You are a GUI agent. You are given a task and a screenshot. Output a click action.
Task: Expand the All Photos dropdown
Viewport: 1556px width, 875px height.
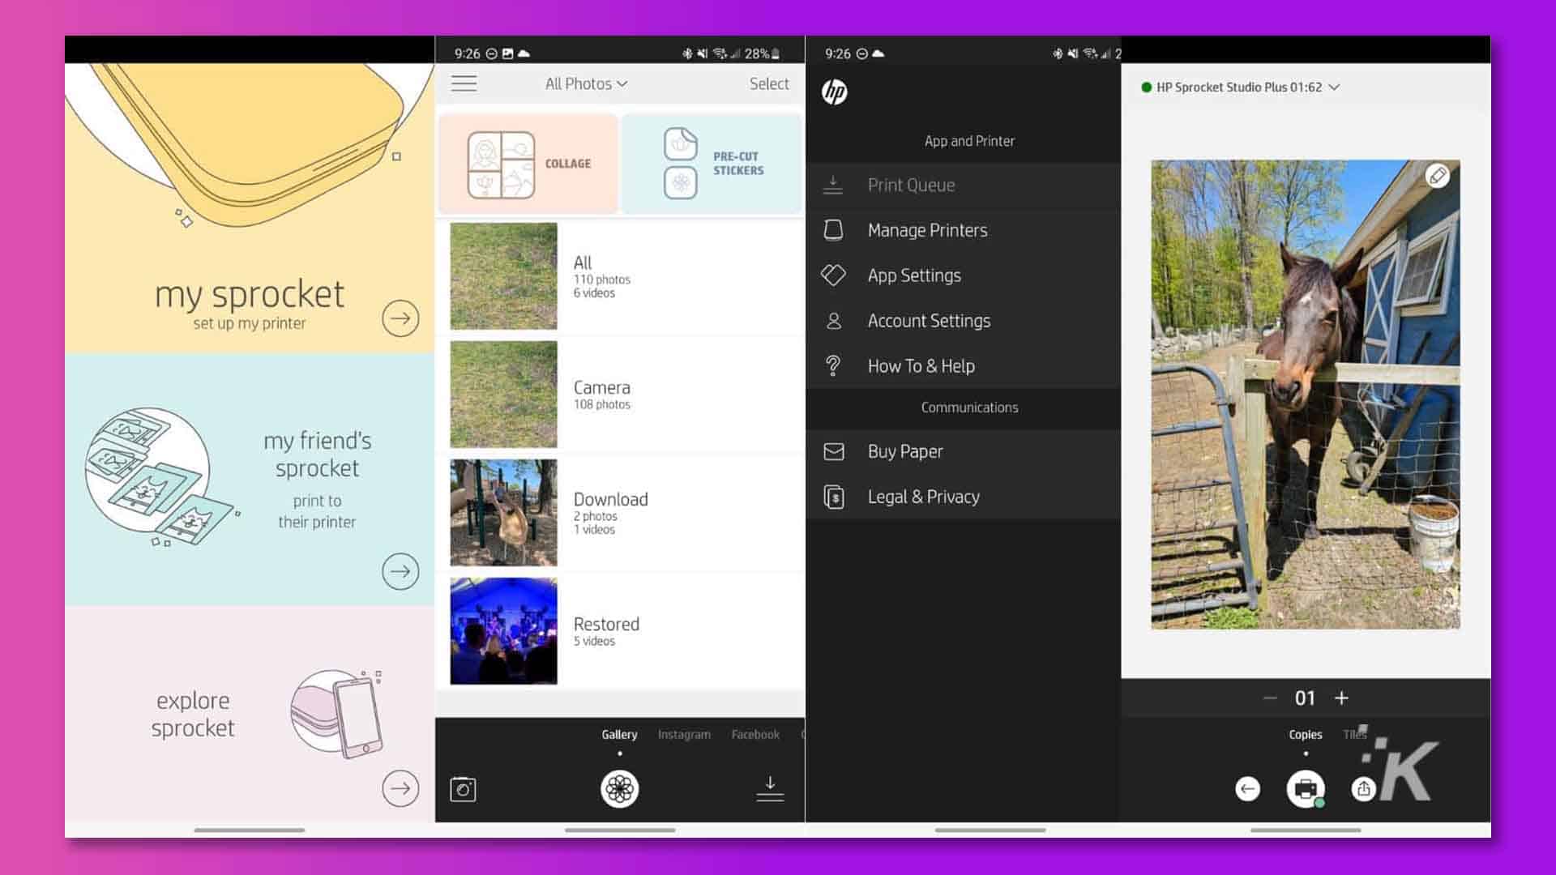(584, 83)
